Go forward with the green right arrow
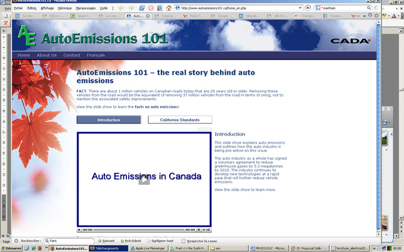Viewport: 404px width, 252px height. [x=131, y=8]
